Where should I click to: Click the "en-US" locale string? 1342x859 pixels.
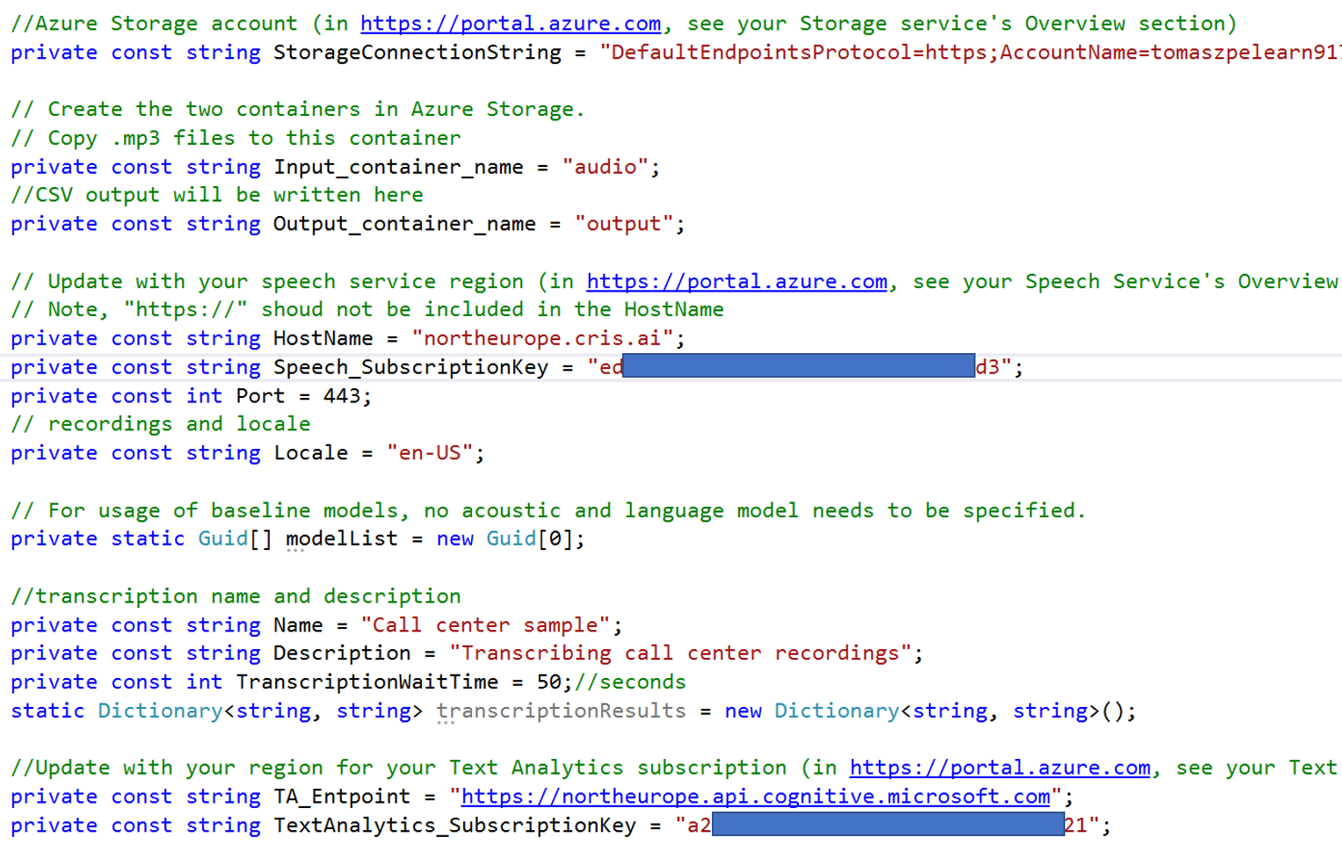click(430, 453)
